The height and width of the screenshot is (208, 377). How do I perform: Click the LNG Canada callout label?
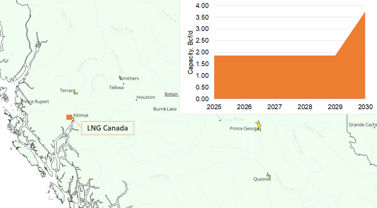[107, 128]
